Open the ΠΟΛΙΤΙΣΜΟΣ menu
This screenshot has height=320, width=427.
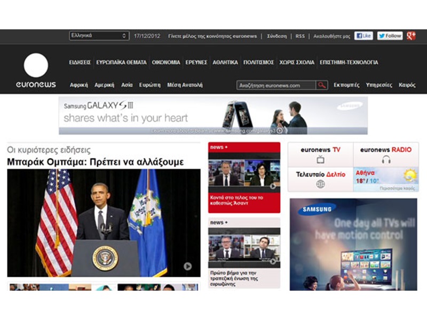pyautogui.click(x=258, y=62)
